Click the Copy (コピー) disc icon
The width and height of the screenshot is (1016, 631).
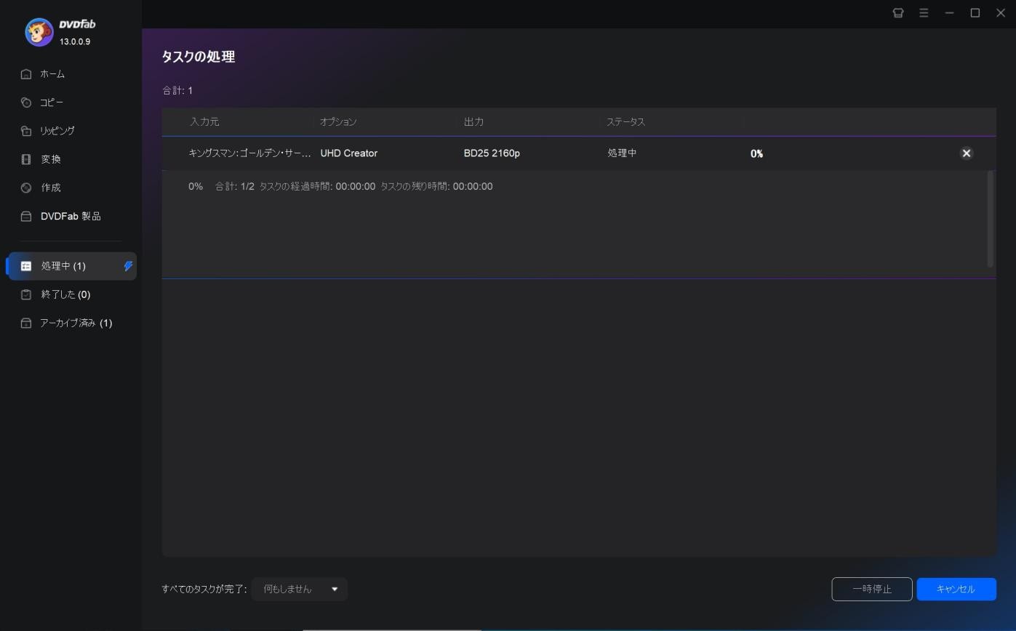[x=26, y=103]
